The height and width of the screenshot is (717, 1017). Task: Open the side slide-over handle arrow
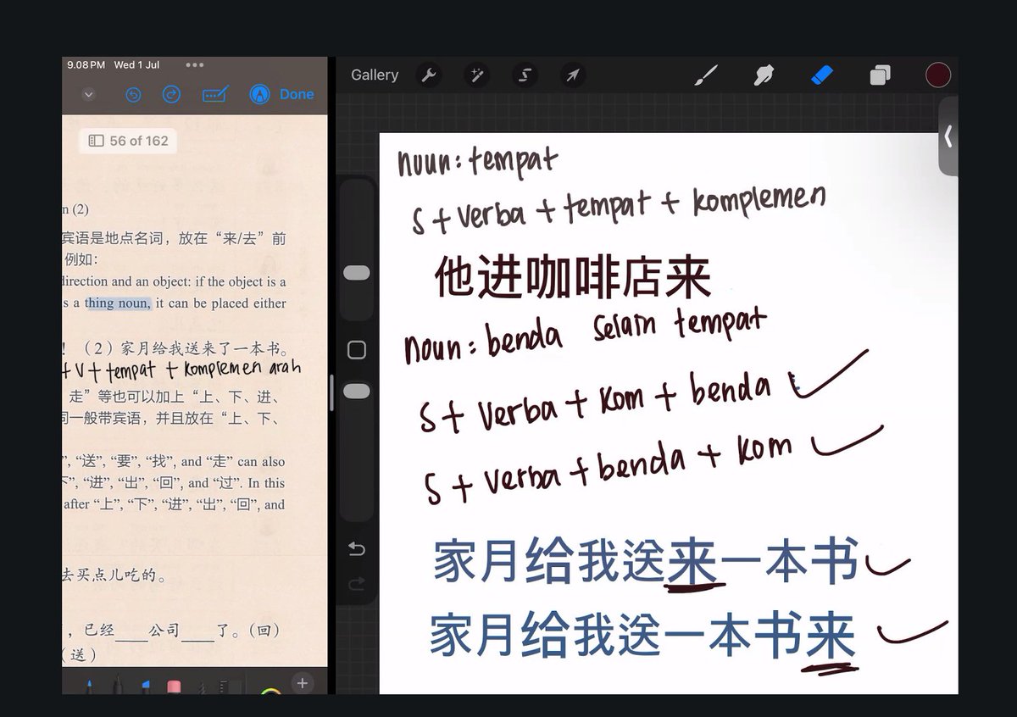(948, 136)
